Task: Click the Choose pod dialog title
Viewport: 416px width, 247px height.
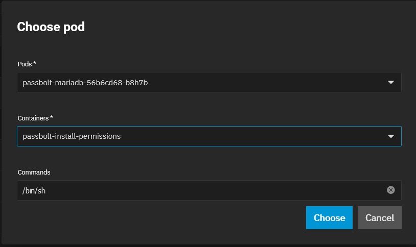Action: pos(51,27)
